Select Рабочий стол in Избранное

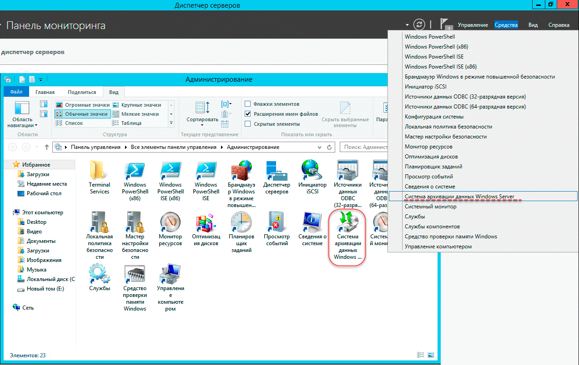point(44,193)
